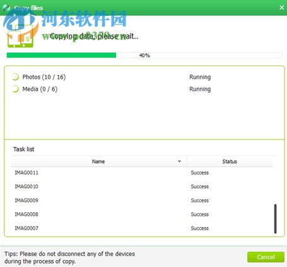Sort by the Name column header
The height and width of the screenshot is (267, 287).
click(98, 161)
